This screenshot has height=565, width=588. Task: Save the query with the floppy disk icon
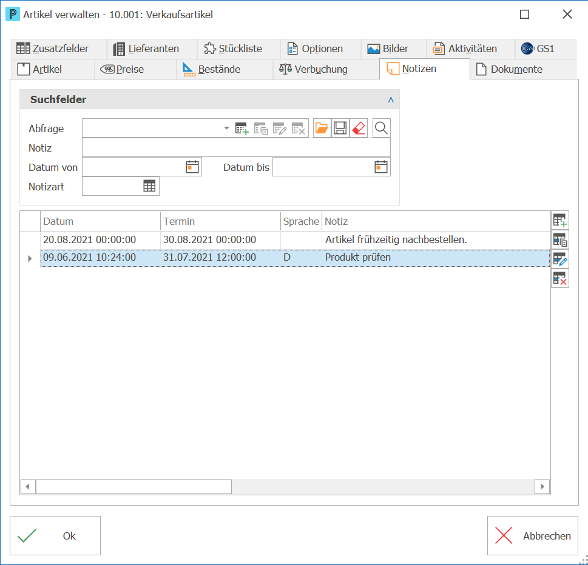(x=340, y=128)
